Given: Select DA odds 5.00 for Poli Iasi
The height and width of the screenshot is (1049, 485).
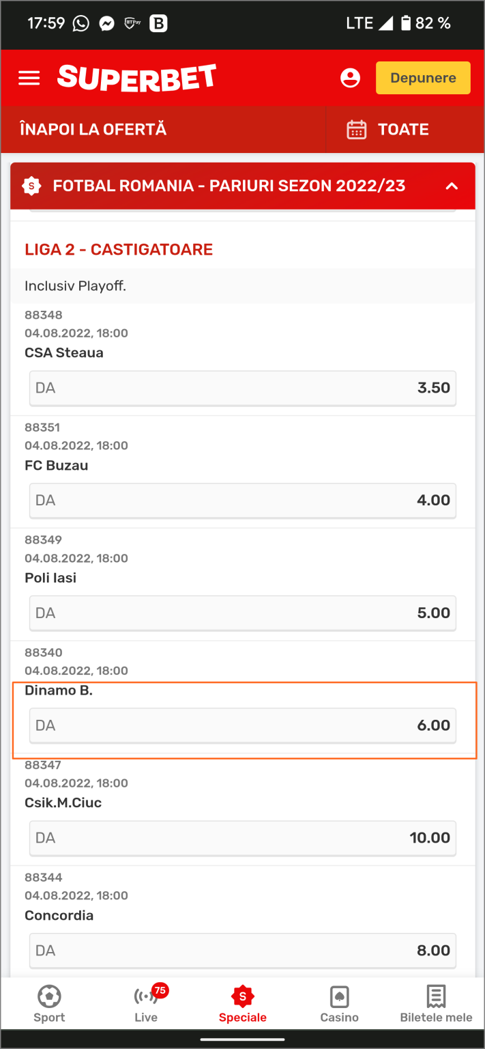Looking at the screenshot, I should tap(243, 613).
